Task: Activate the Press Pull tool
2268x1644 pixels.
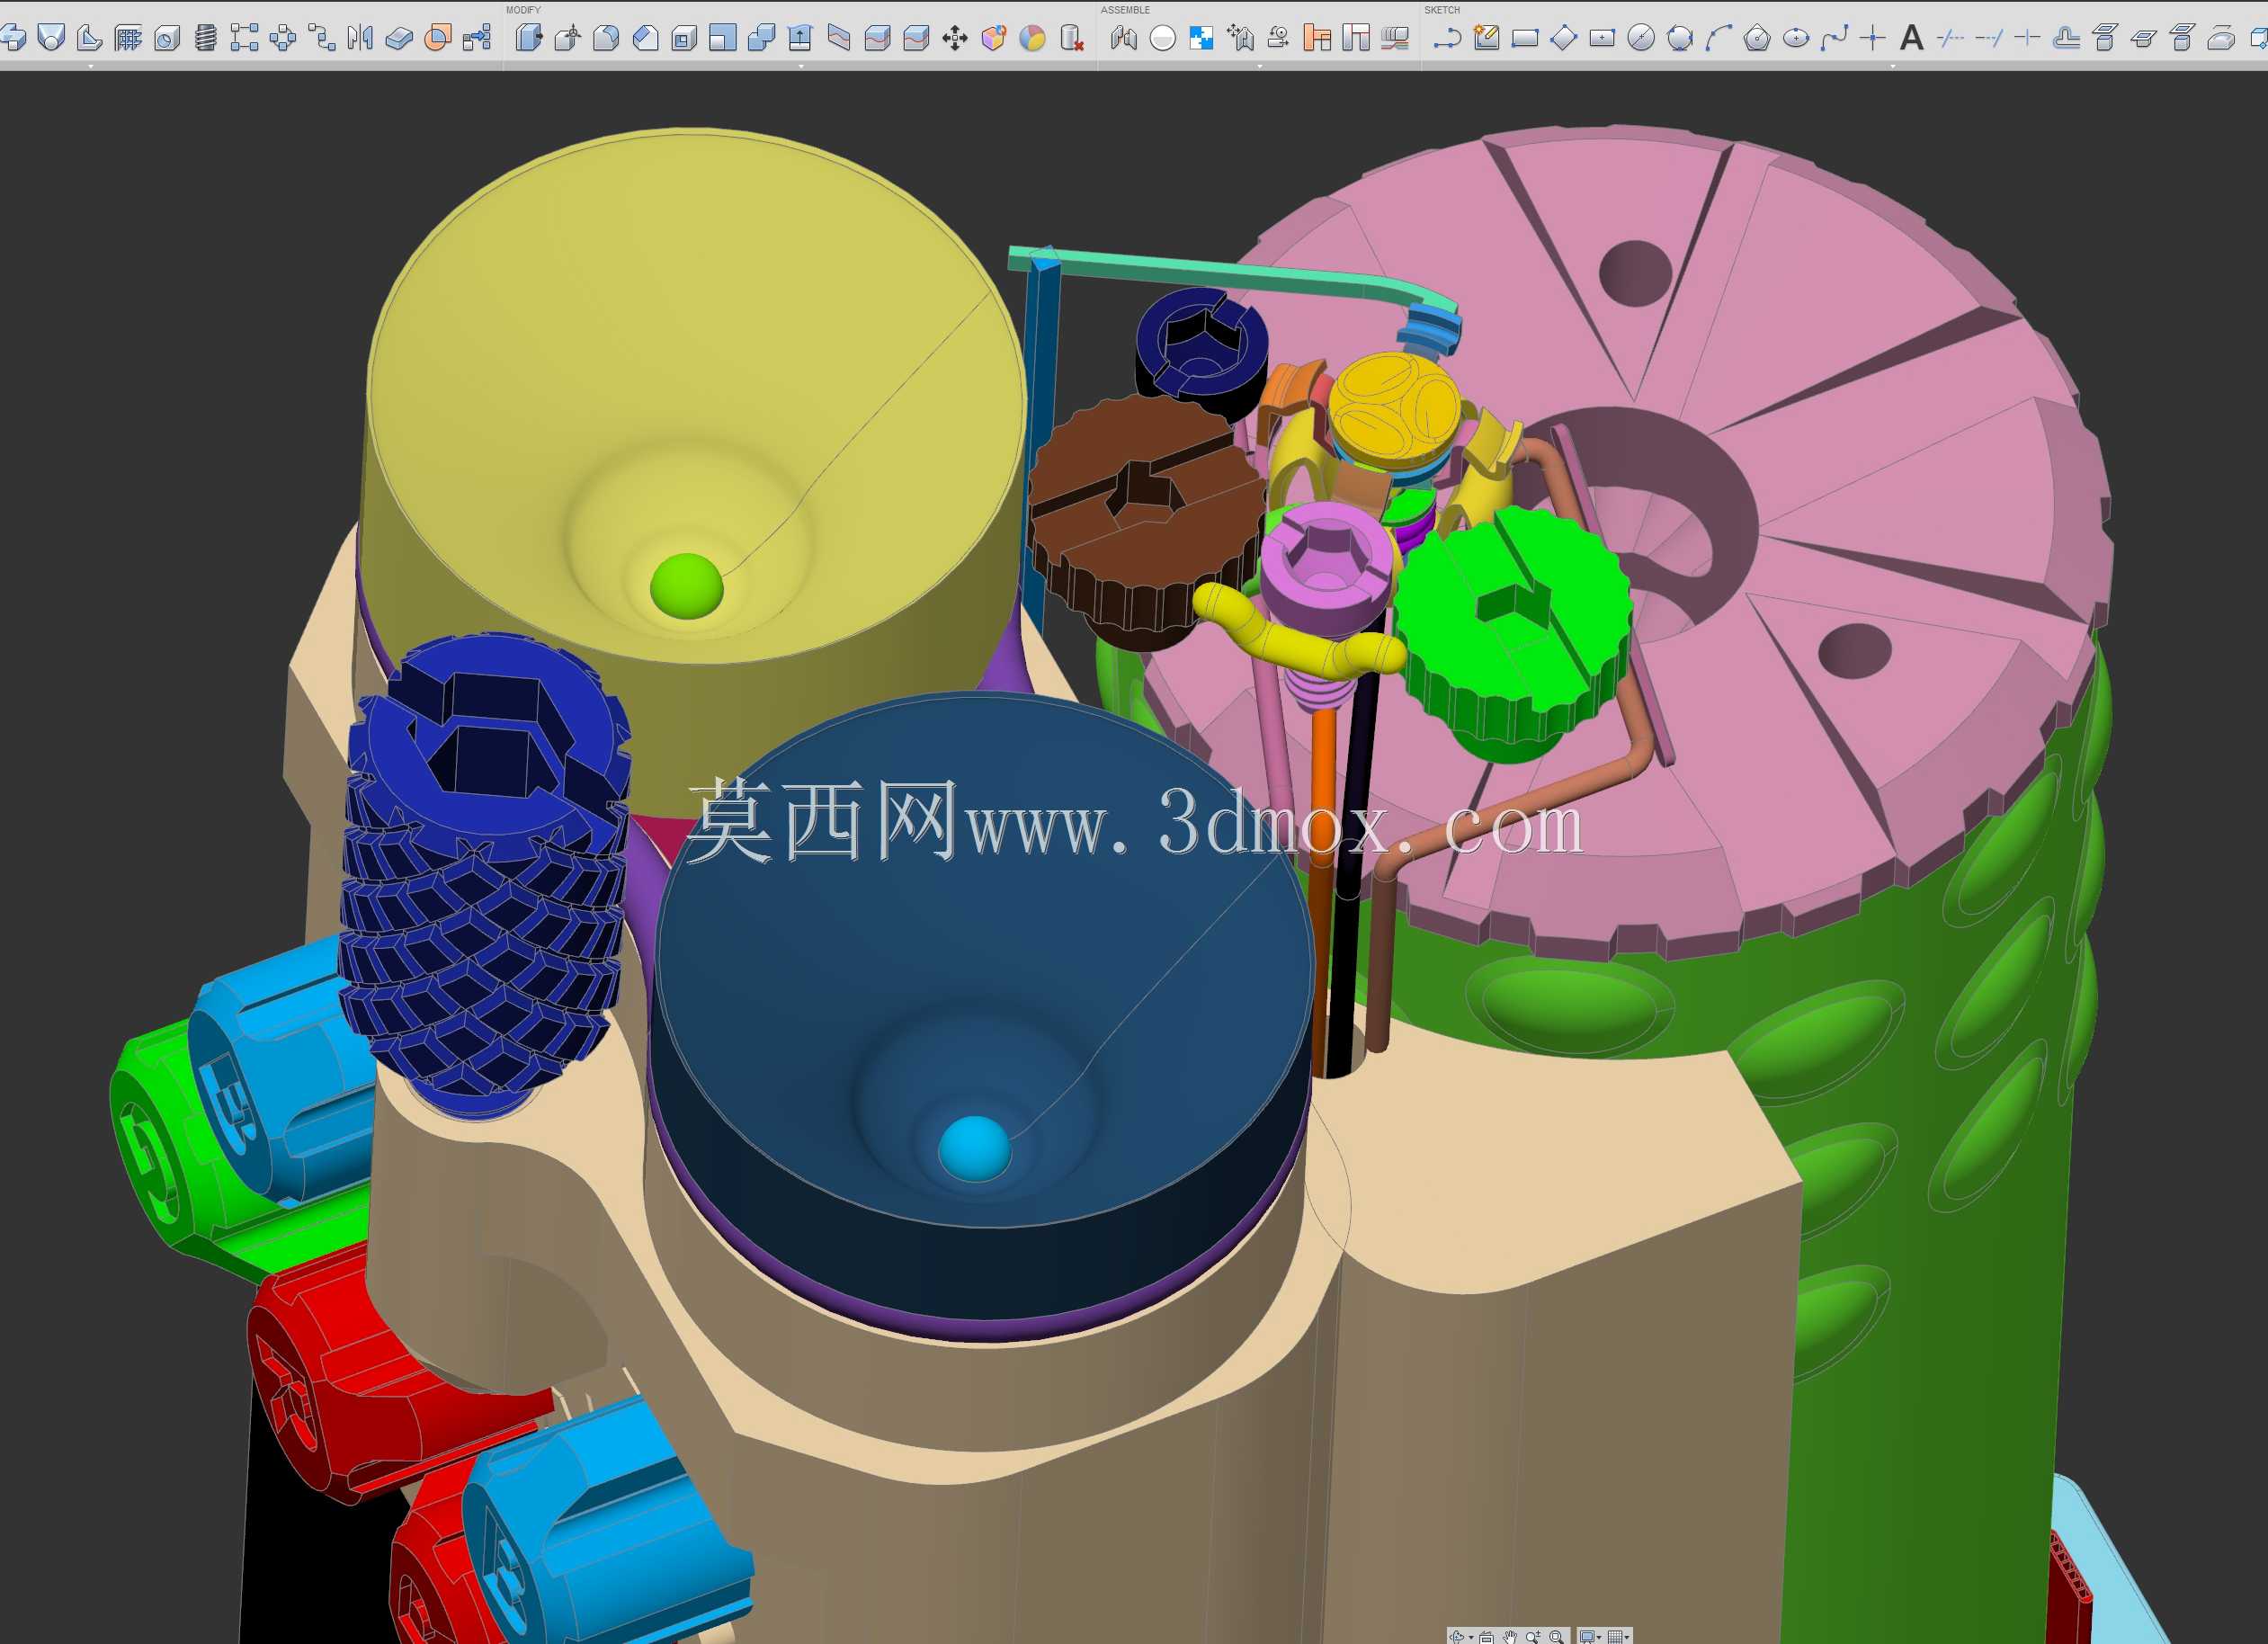Action: (529, 38)
